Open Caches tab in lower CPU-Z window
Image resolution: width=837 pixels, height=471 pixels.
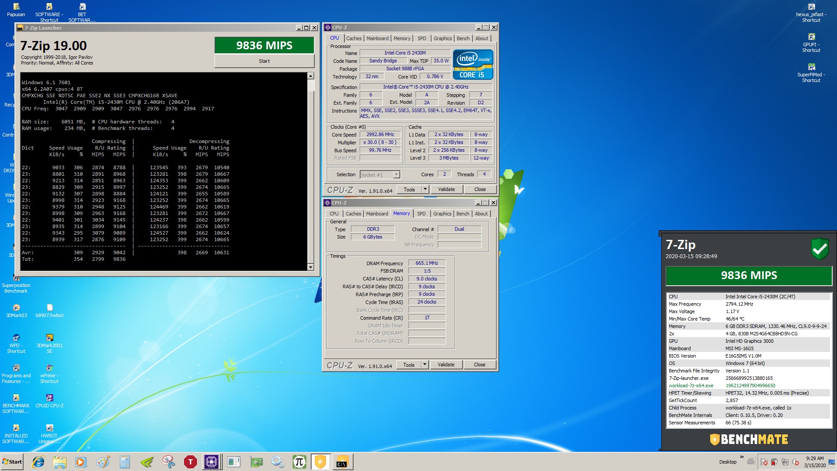[x=353, y=214]
